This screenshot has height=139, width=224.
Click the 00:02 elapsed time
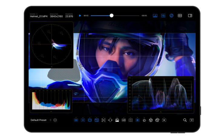point(86,15)
